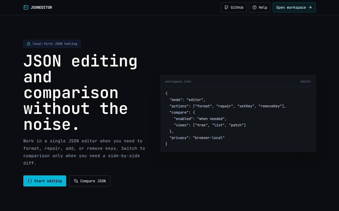Click the '"privacy": "browser-local"' line

(197, 138)
